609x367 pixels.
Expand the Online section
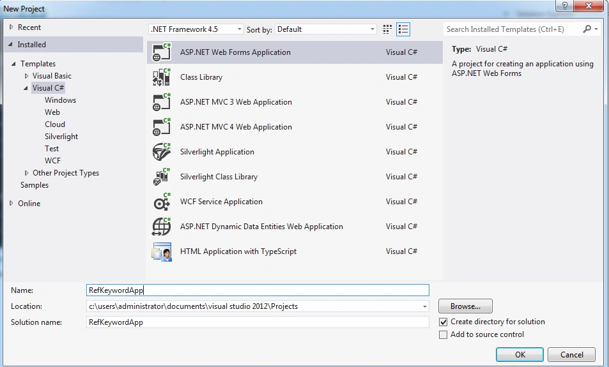(x=11, y=203)
